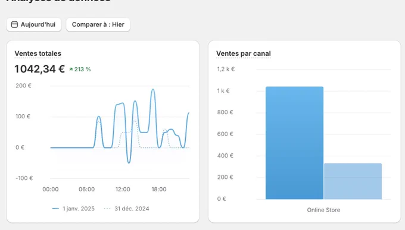405x230 pixels.
Task: Click the 00:00 time axis label
Action: coord(51,189)
